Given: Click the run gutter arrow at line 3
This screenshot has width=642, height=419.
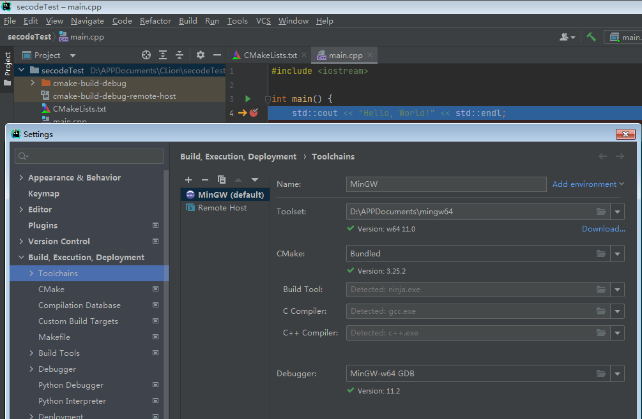Looking at the screenshot, I should (248, 98).
